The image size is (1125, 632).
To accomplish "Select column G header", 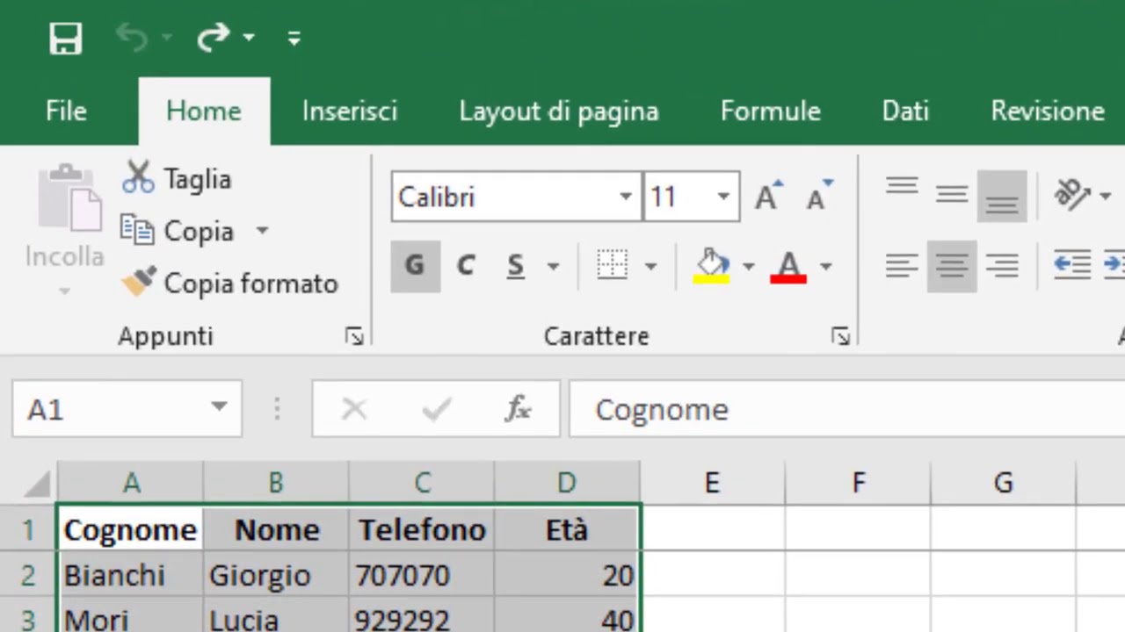I will click(x=1003, y=483).
